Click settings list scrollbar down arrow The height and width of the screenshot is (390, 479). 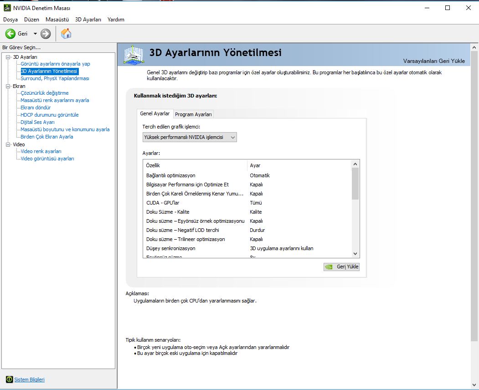click(355, 253)
